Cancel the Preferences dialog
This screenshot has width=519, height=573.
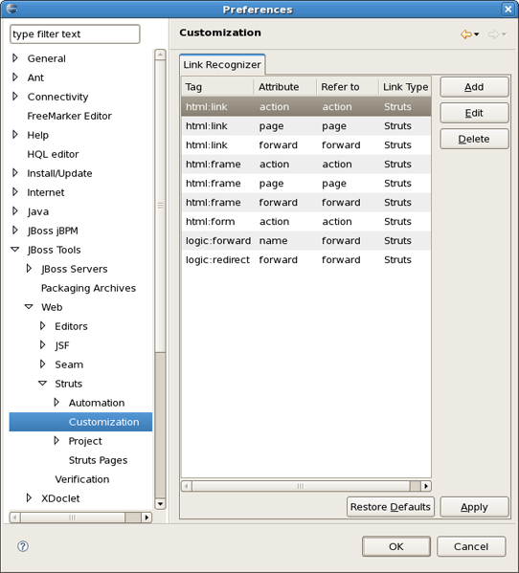471,546
